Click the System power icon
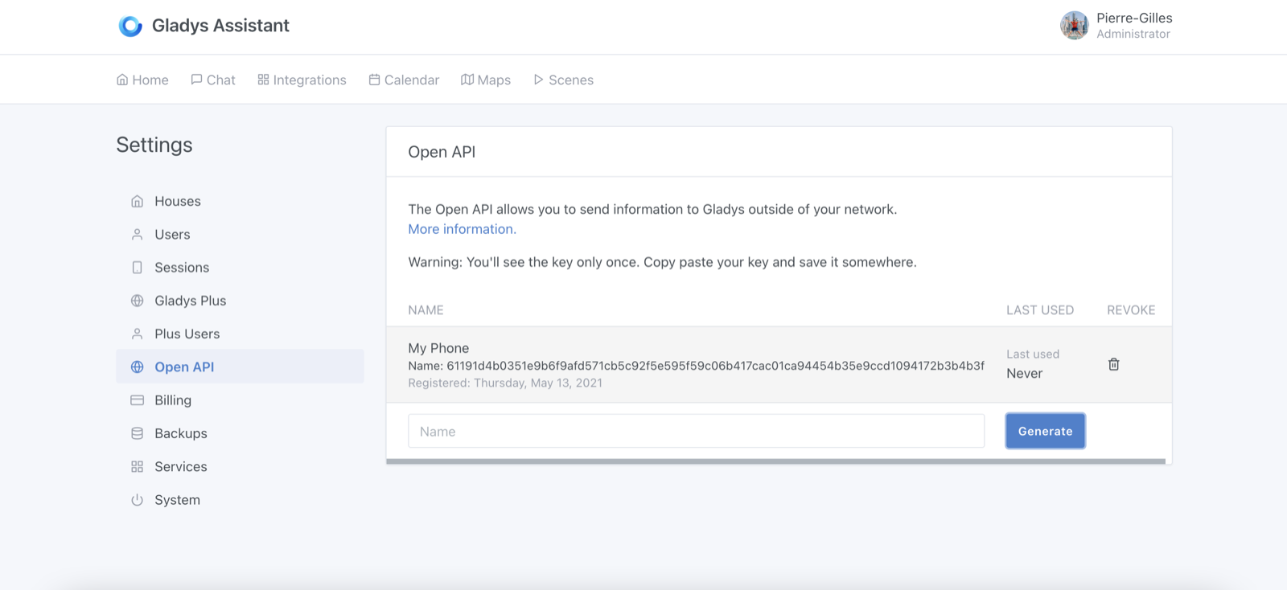The height and width of the screenshot is (590, 1287). (x=138, y=499)
